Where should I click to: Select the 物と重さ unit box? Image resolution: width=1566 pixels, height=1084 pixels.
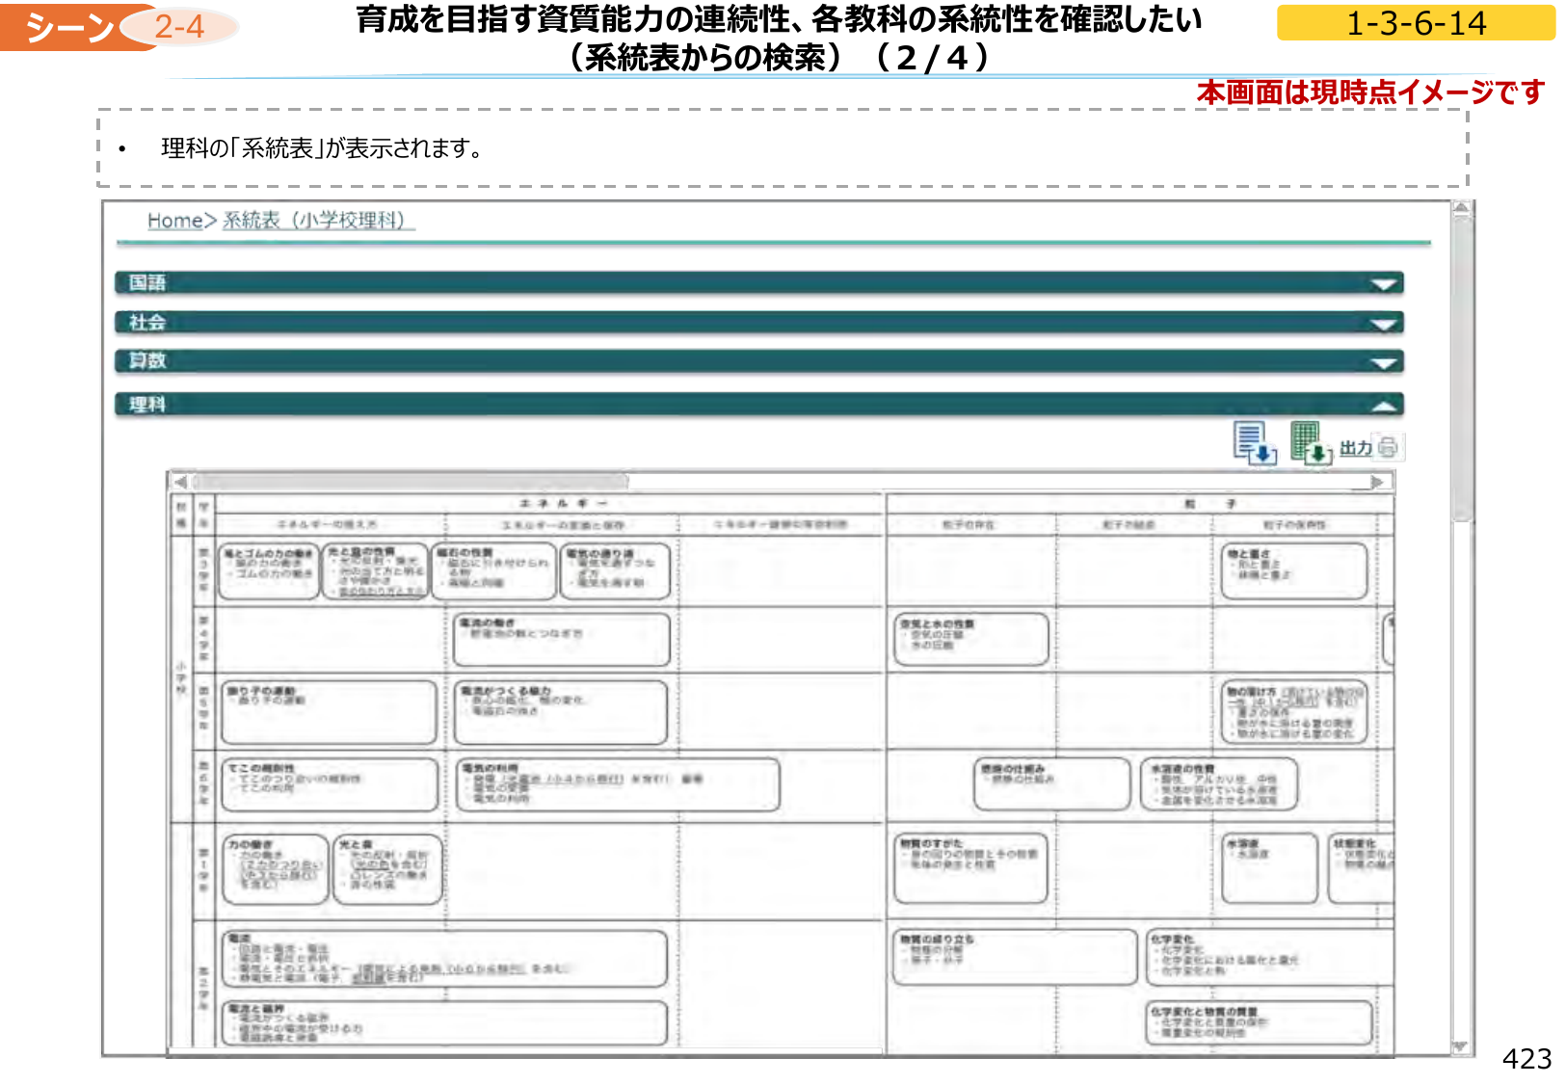pyautogui.click(x=1294, y=572)
